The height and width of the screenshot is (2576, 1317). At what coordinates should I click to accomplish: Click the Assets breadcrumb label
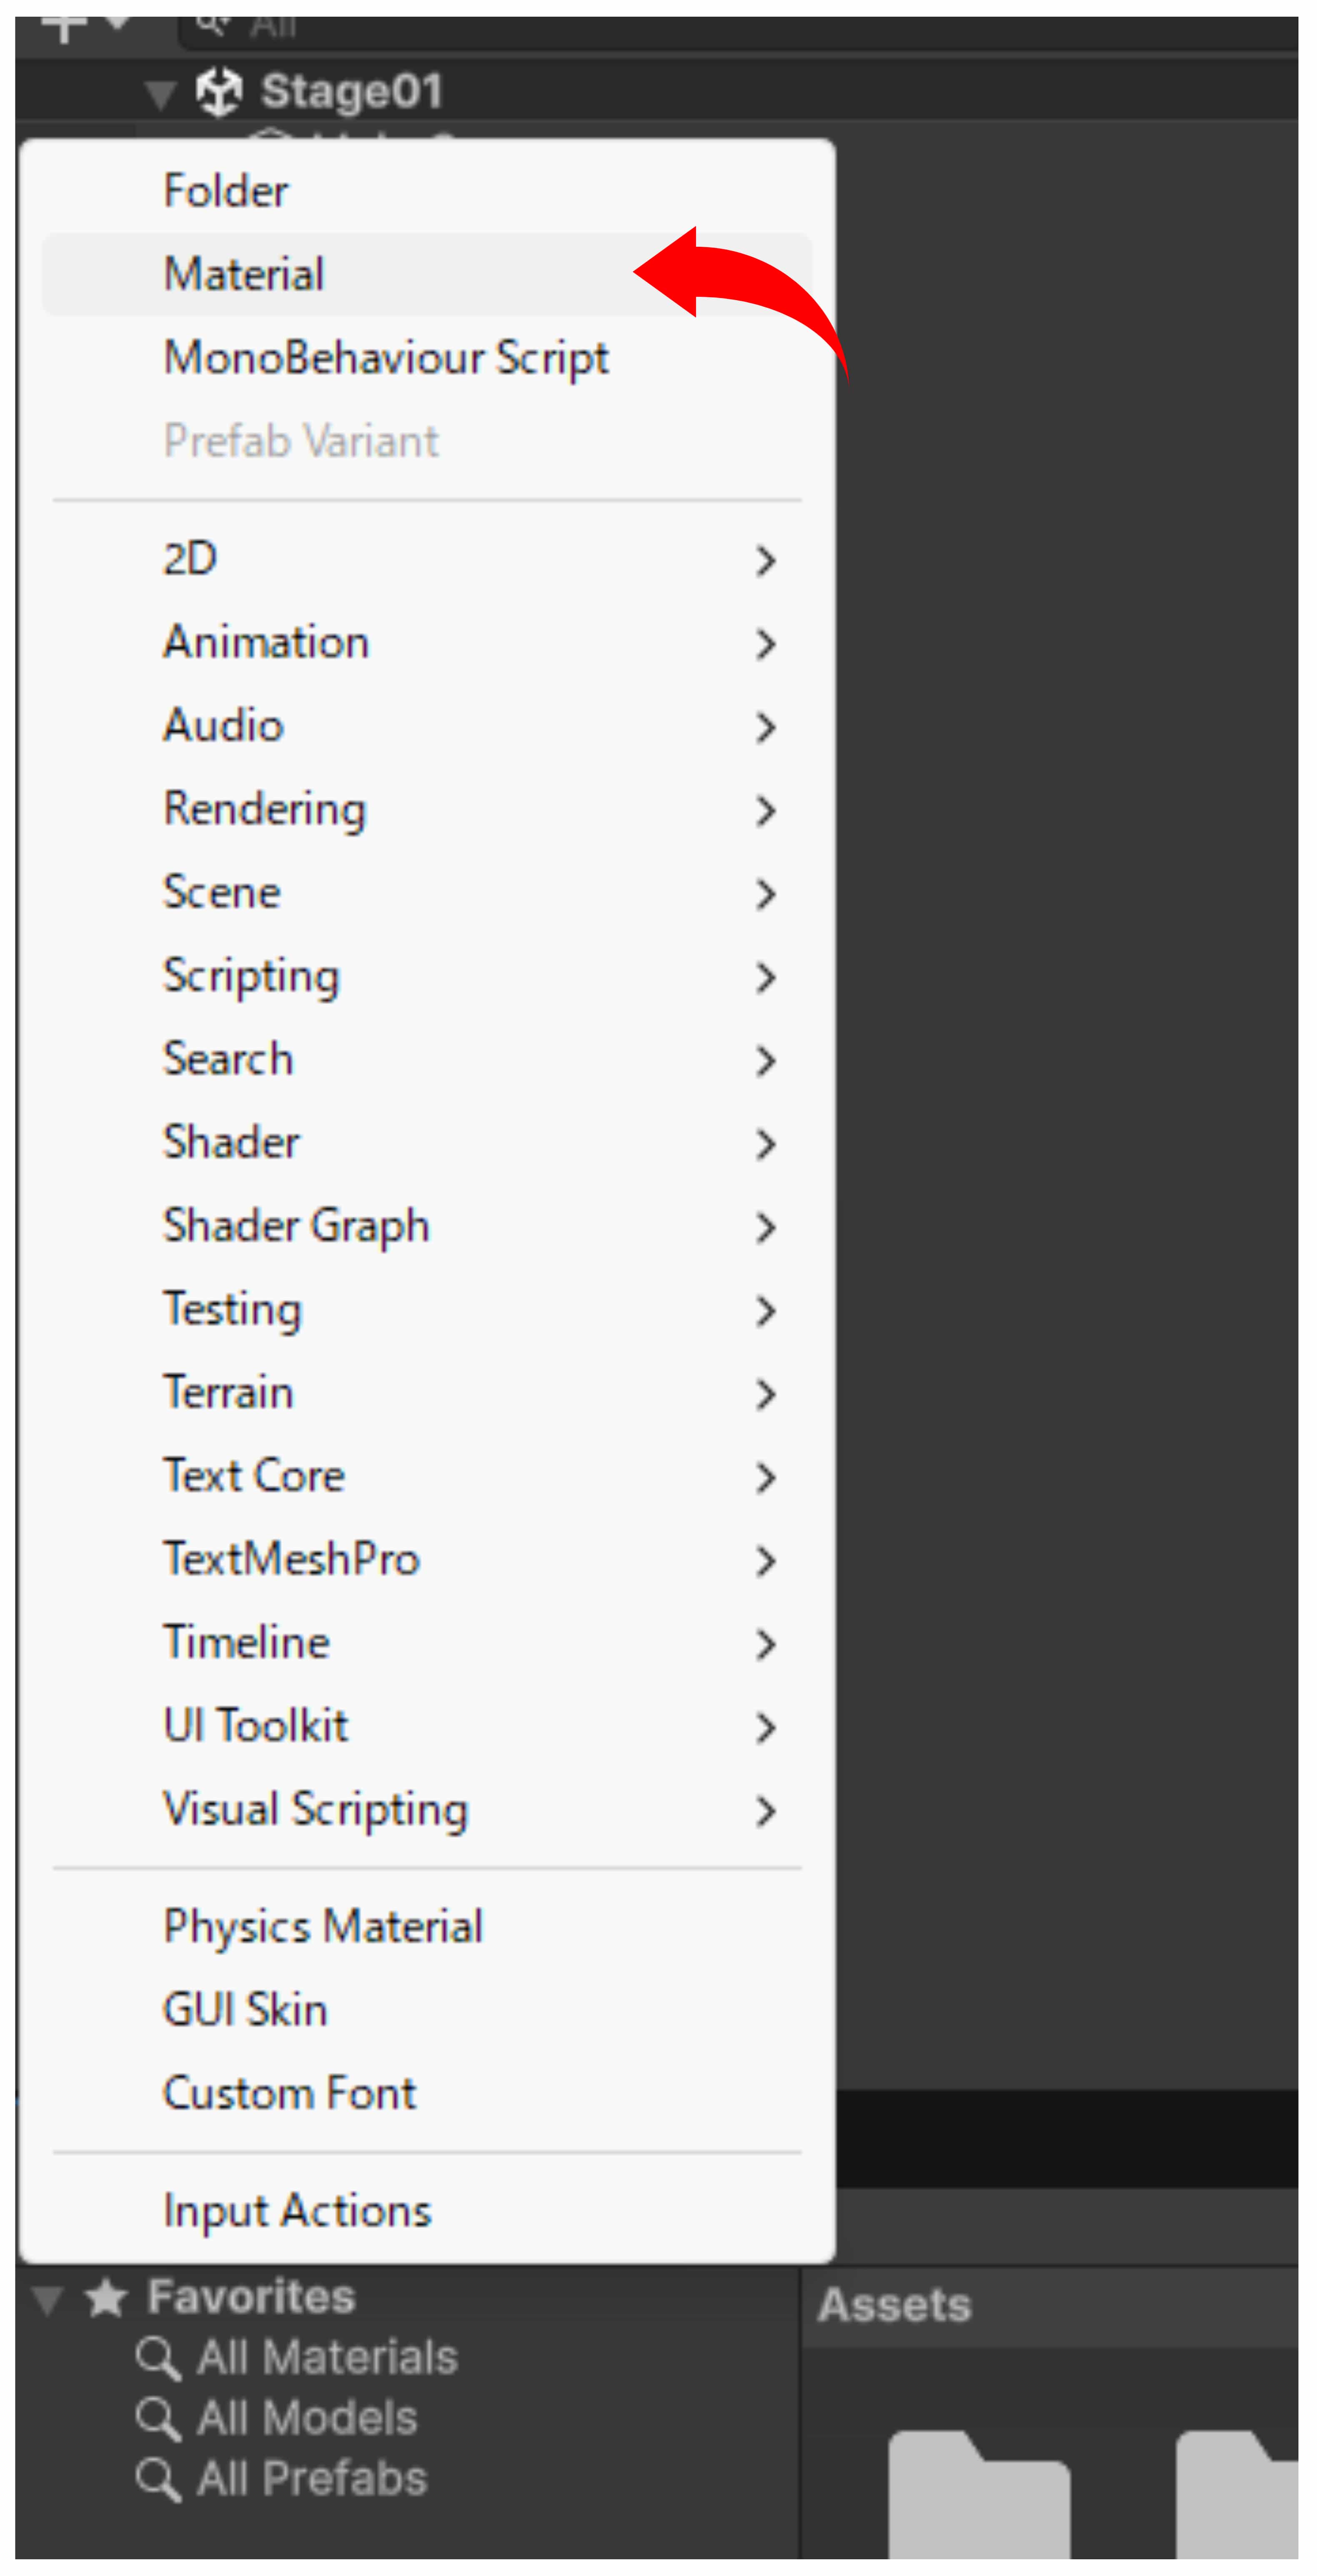tap(894, 2305)
